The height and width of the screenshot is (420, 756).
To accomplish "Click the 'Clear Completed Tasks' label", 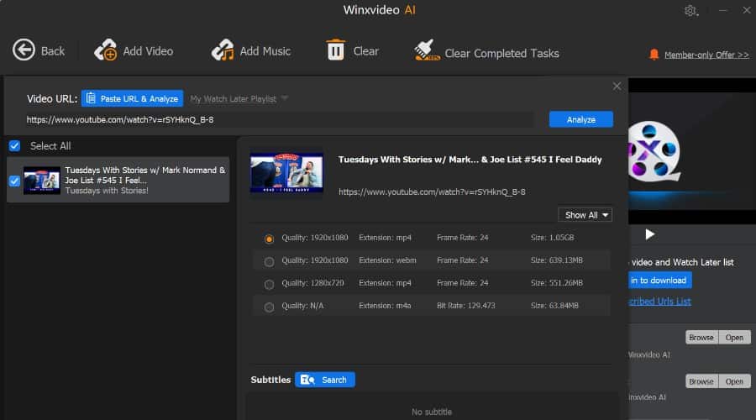I will 502,54.
